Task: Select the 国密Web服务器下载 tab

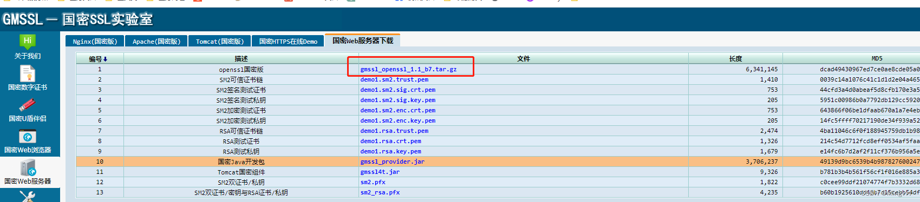Action: pyautogui.click(x=363, y=41)
